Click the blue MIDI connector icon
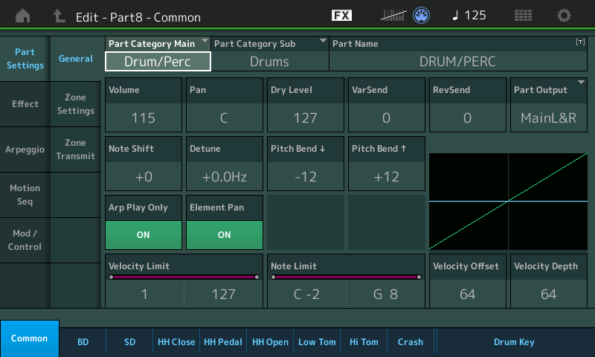Viewport: 595px width, 357px height. (x=422, y=16)
